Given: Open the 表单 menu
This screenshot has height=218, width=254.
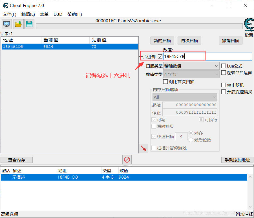Looking at the screenshot, I should [44, 14].
